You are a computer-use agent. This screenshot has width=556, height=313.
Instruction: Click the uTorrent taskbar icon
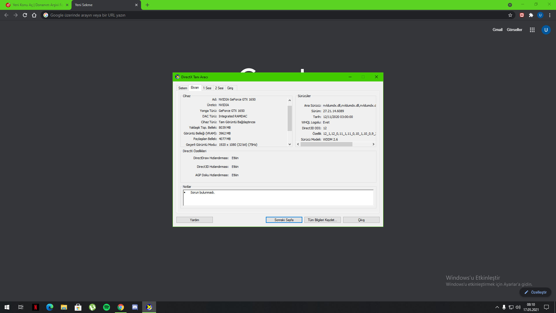click(x=92, y=307)
